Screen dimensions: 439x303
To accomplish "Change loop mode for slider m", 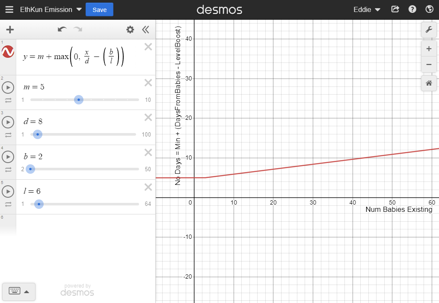I will [8, 100].
